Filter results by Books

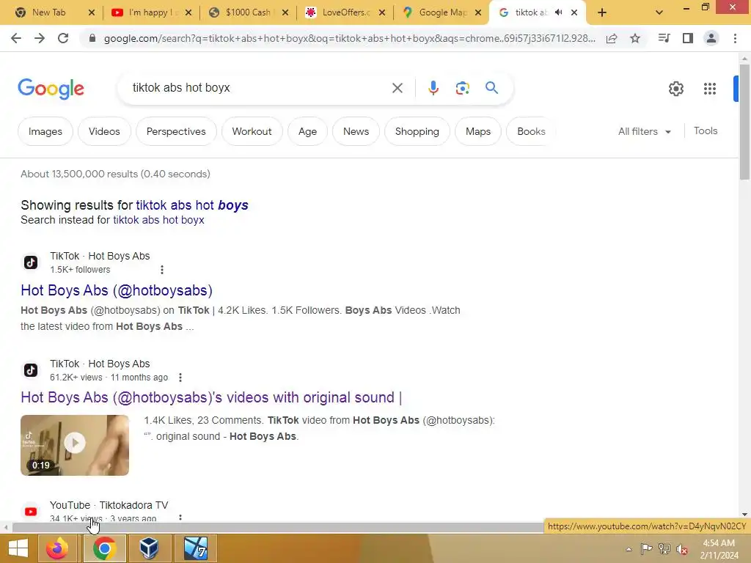pyautogui.click(x=531, y=131)
